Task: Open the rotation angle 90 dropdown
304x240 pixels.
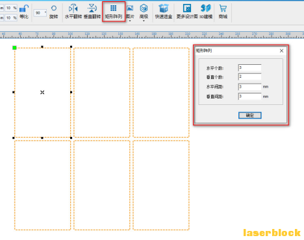Action: pyautogui.click(x=45, y=13)
